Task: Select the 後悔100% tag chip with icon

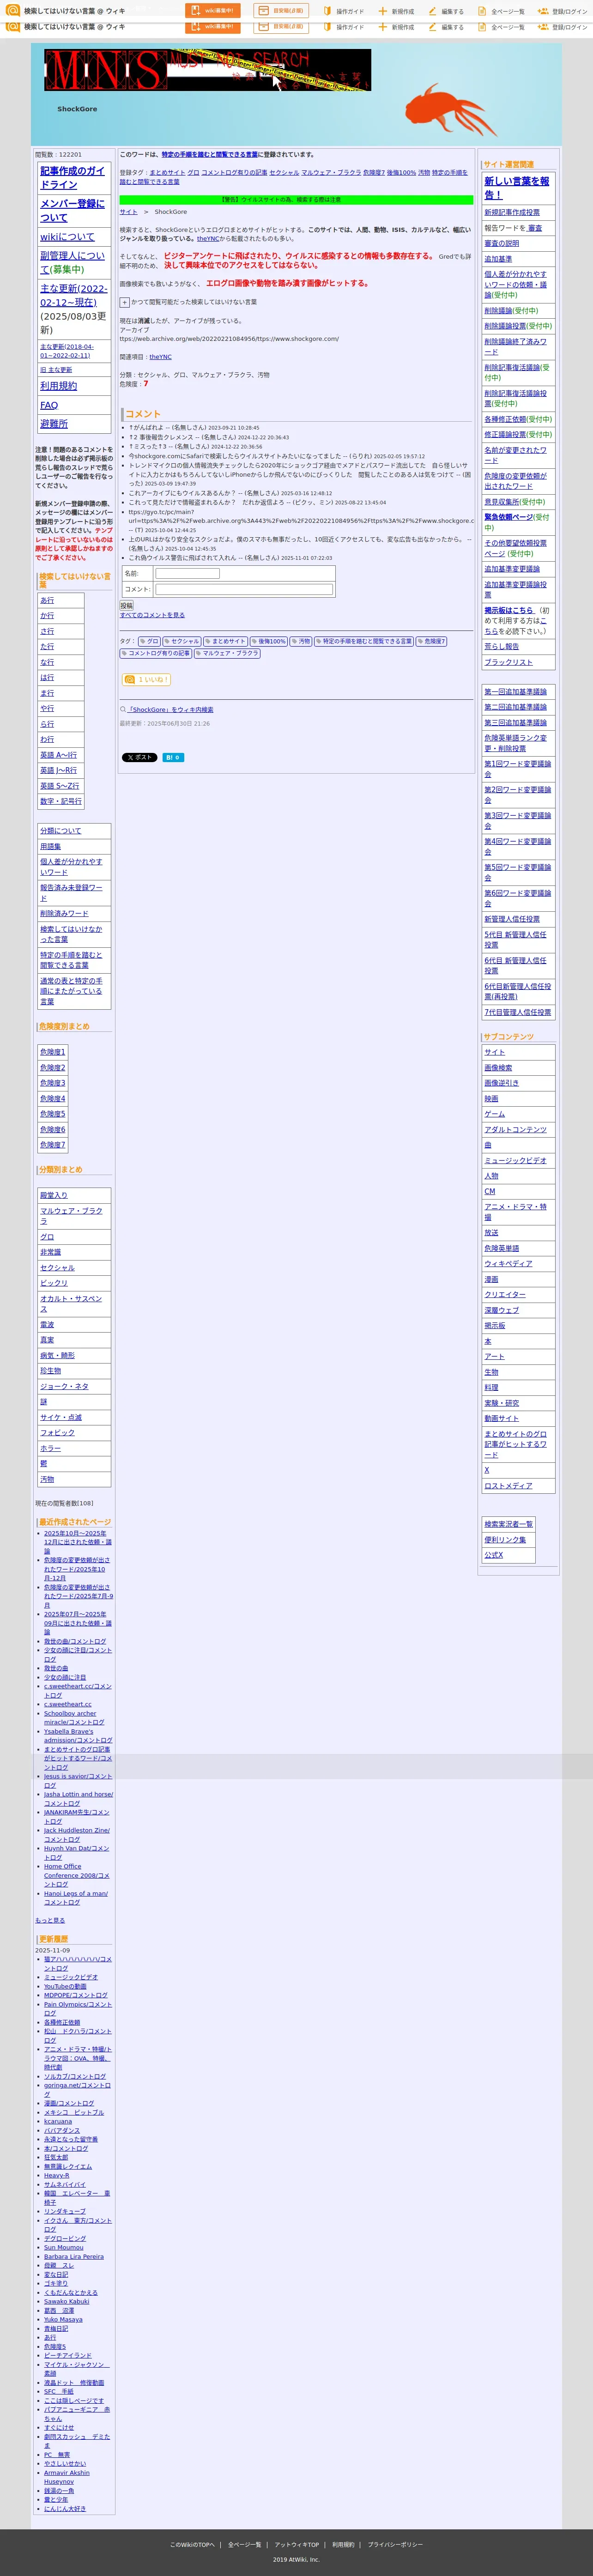Action: coord(268,641)
